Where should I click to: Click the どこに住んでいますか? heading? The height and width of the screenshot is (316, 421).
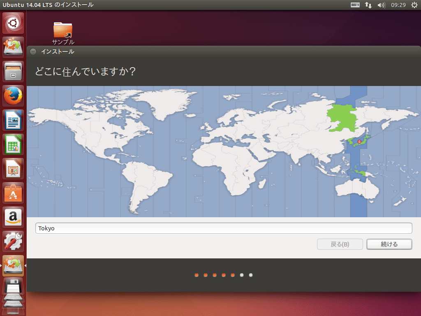pos(85,72)
